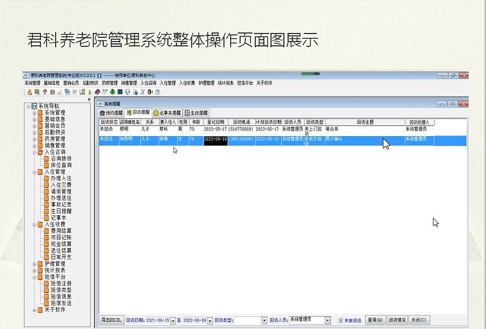Screen dimensions: 486x329
Task: Click the phone with arrows toolbar icon
Action: point(128,92)
